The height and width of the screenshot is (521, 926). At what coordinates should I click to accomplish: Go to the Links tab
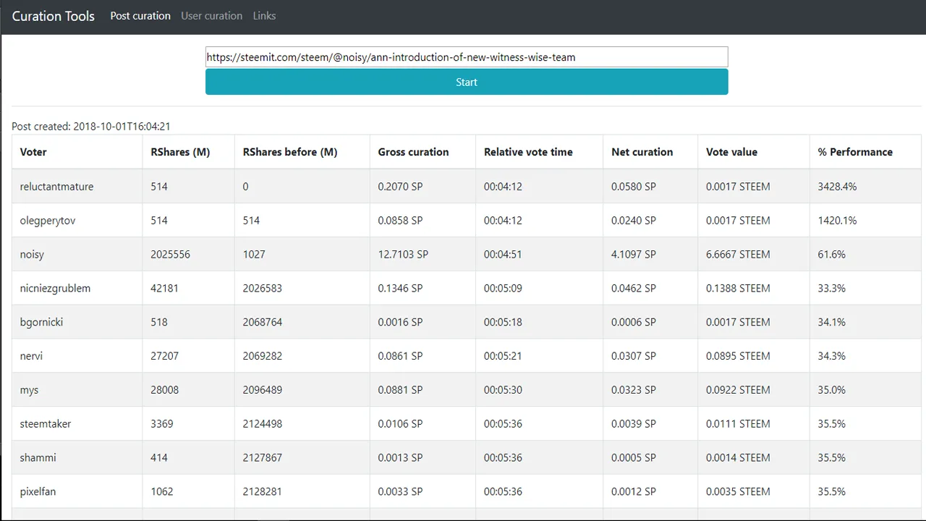[x=264, y=16]
